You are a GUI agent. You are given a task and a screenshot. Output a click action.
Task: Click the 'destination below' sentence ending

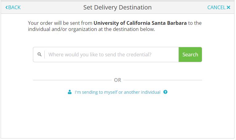pyautogui.click(x=134, y=29)
